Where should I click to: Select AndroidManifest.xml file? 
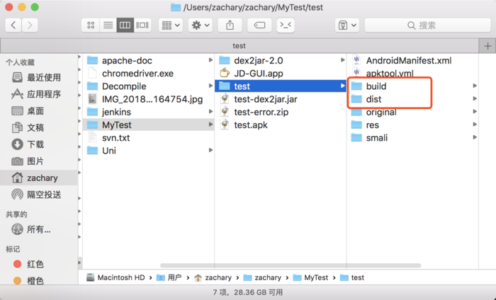pyautogui.click(x=413, y=60)
